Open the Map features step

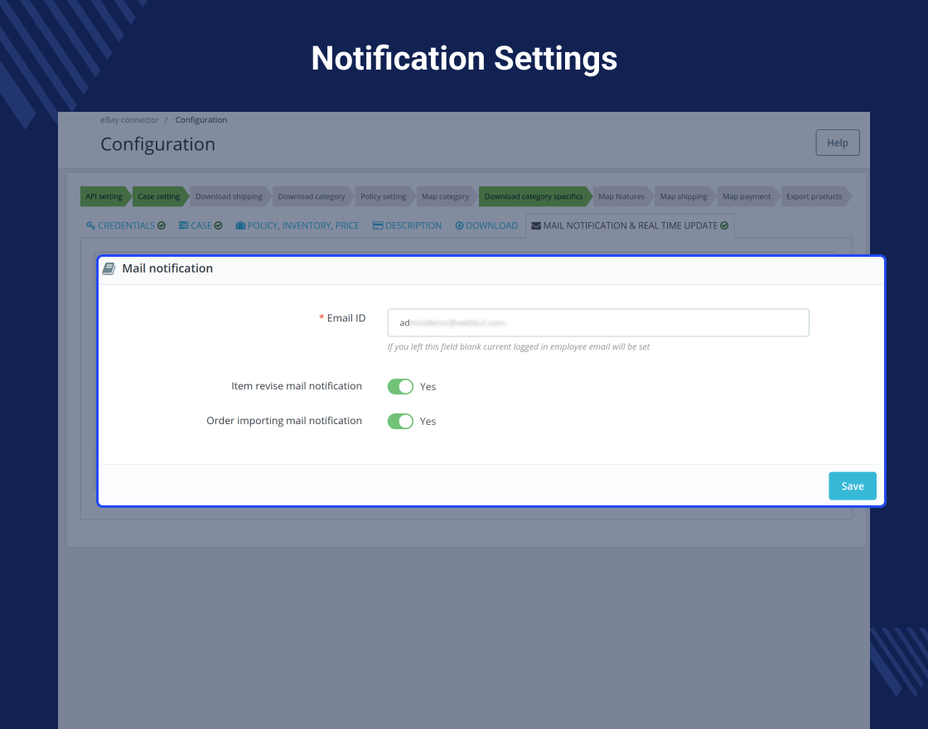point(622,196)
